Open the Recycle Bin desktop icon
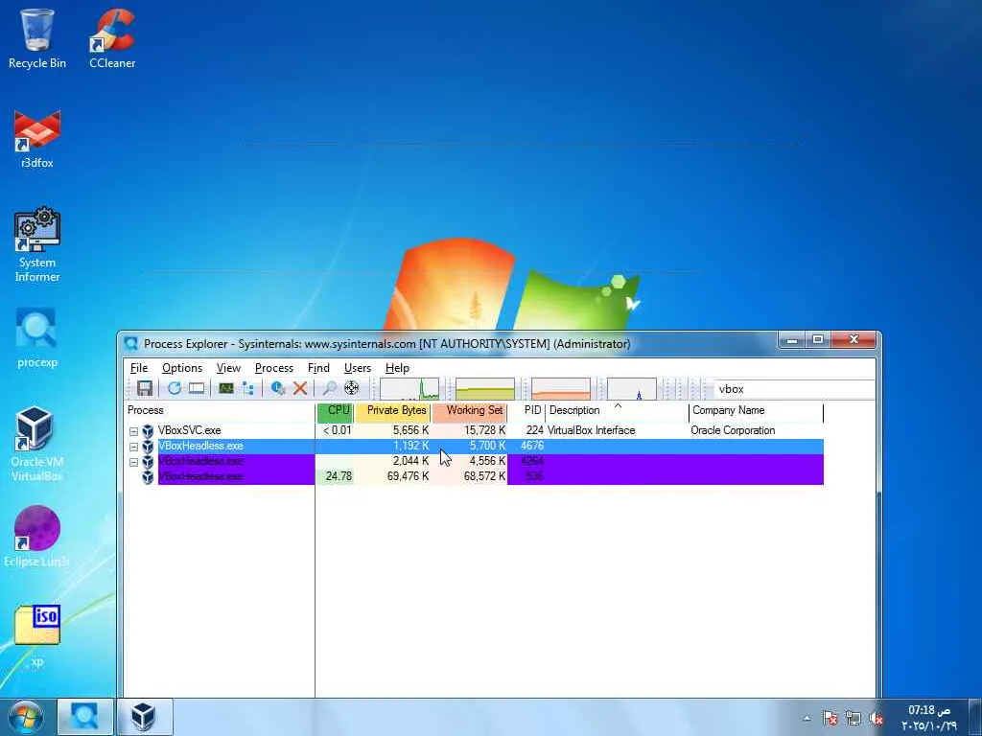Viewport: 982px width, 736px height. (37, 37)
